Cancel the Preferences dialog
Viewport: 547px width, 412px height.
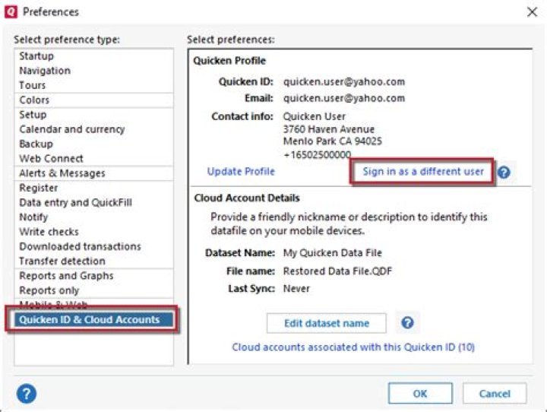(495, 394)
